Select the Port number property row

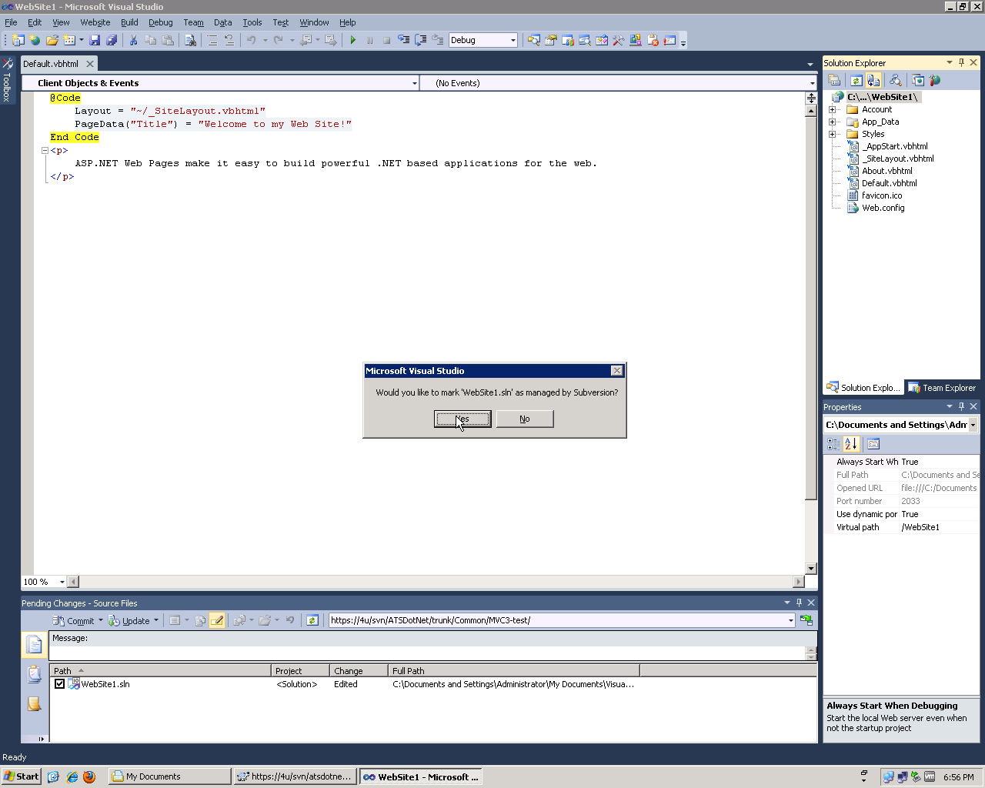902,501
